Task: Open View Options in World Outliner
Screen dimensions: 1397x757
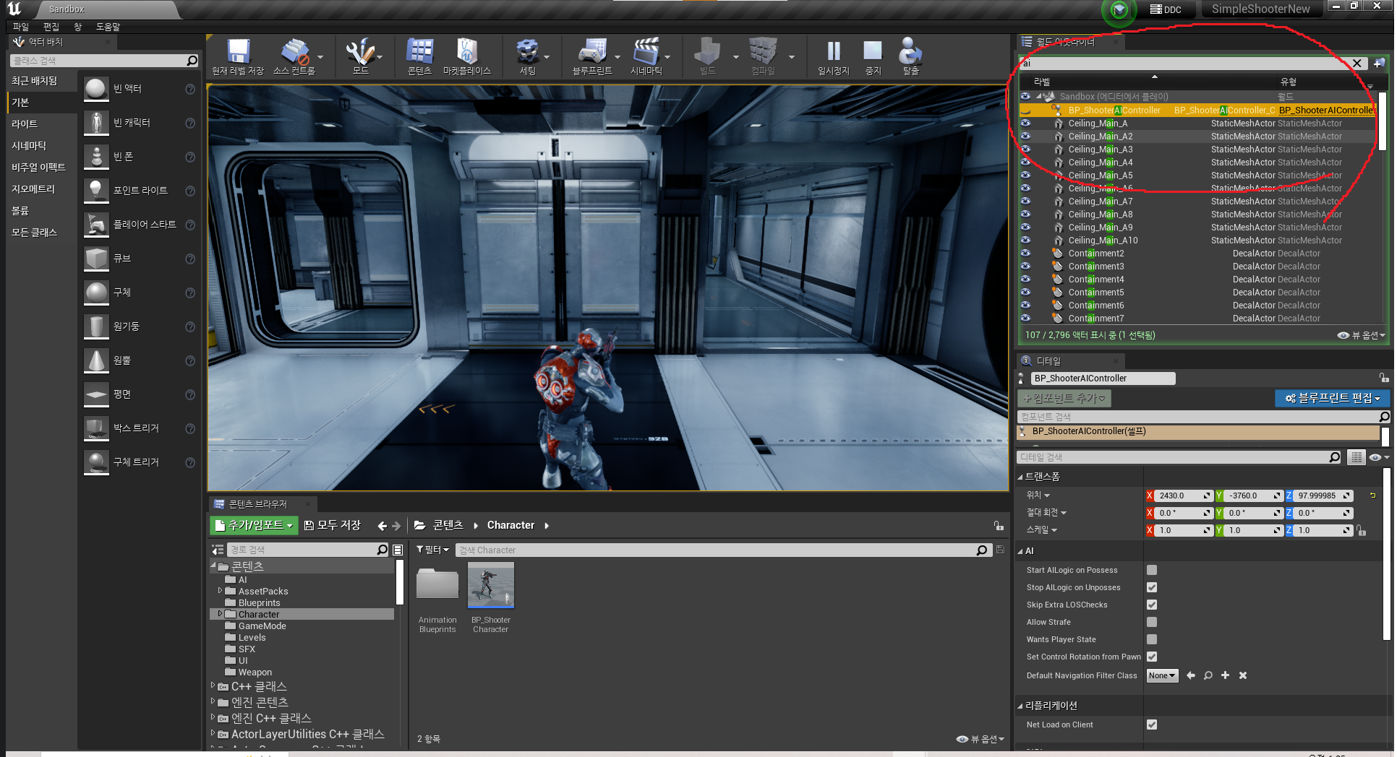Action: pyautogui.click(x=1362, y=335)
